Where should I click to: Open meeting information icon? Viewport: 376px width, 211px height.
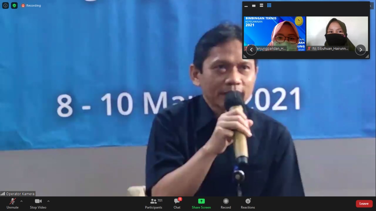5,5
